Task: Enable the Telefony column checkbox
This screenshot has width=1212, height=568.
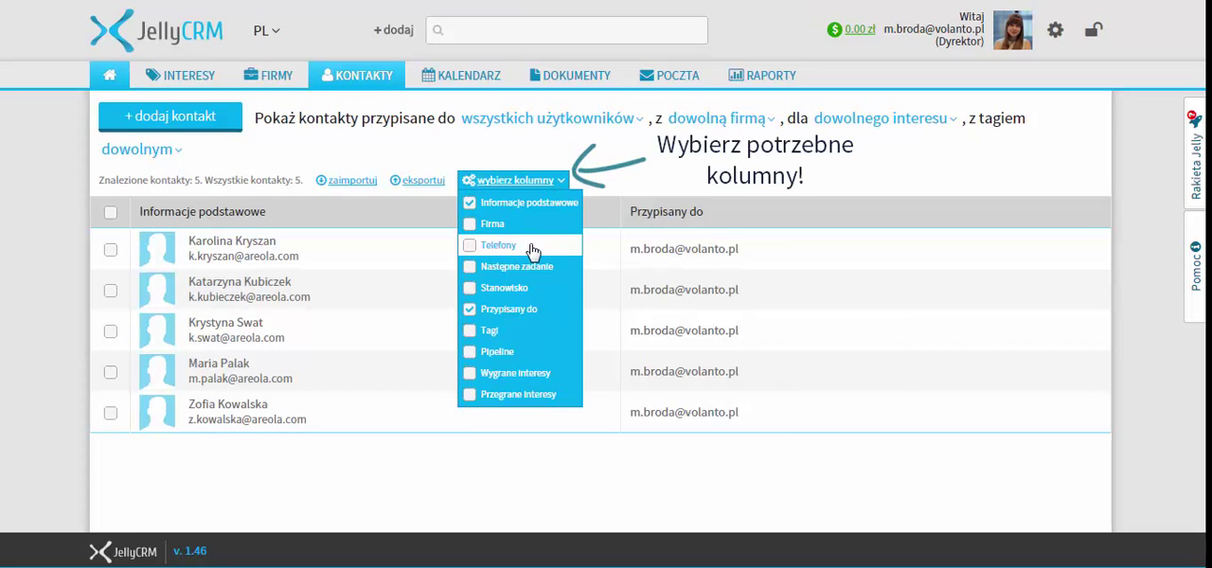Action: [x=470, y=245]
